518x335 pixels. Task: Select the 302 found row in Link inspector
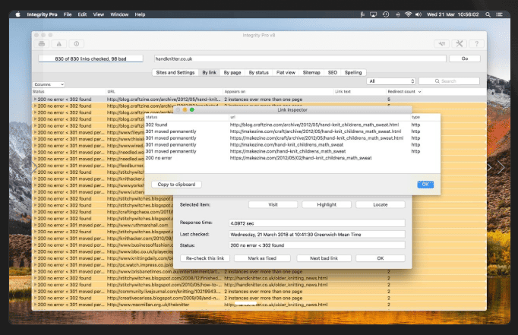(x=292, y=125)
